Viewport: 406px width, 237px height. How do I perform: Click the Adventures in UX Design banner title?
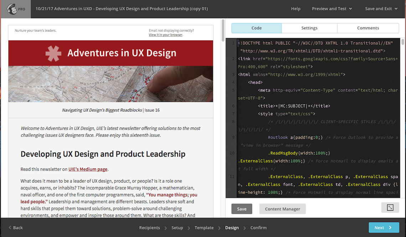[122, 53]
